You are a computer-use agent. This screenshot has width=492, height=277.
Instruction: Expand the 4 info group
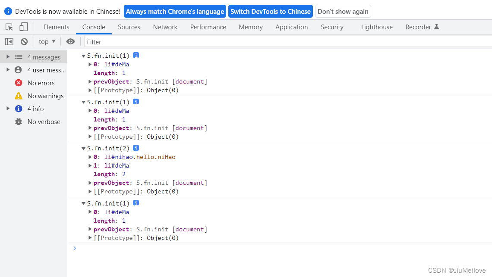click(8, 109)
